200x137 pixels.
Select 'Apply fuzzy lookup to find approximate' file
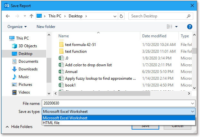coord(100,78)
